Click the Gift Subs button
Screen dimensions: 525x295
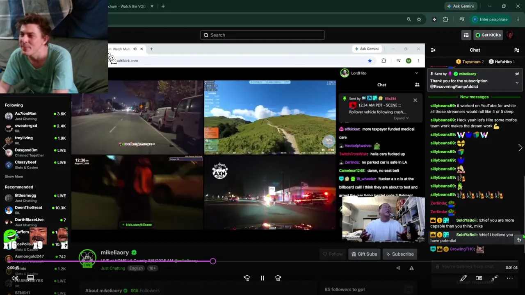tap(363, 254)
